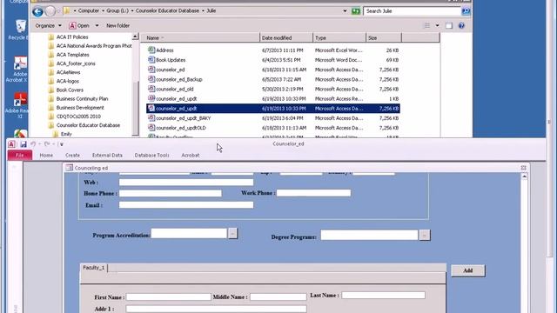Image resolution: width=557 pixels, height=313 pixels.
Task: Open Business Continuity Plan folder
Action: pyautogui.click(x=82, y=98)
